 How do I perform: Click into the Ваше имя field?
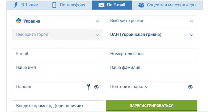pyautogui.click(x=57, y=68)
